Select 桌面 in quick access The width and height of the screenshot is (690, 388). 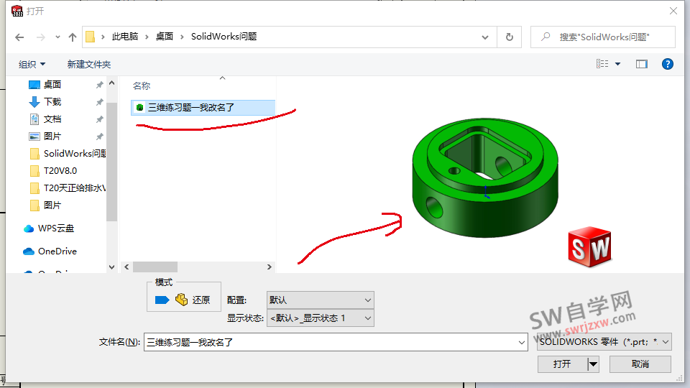(52, 85)
